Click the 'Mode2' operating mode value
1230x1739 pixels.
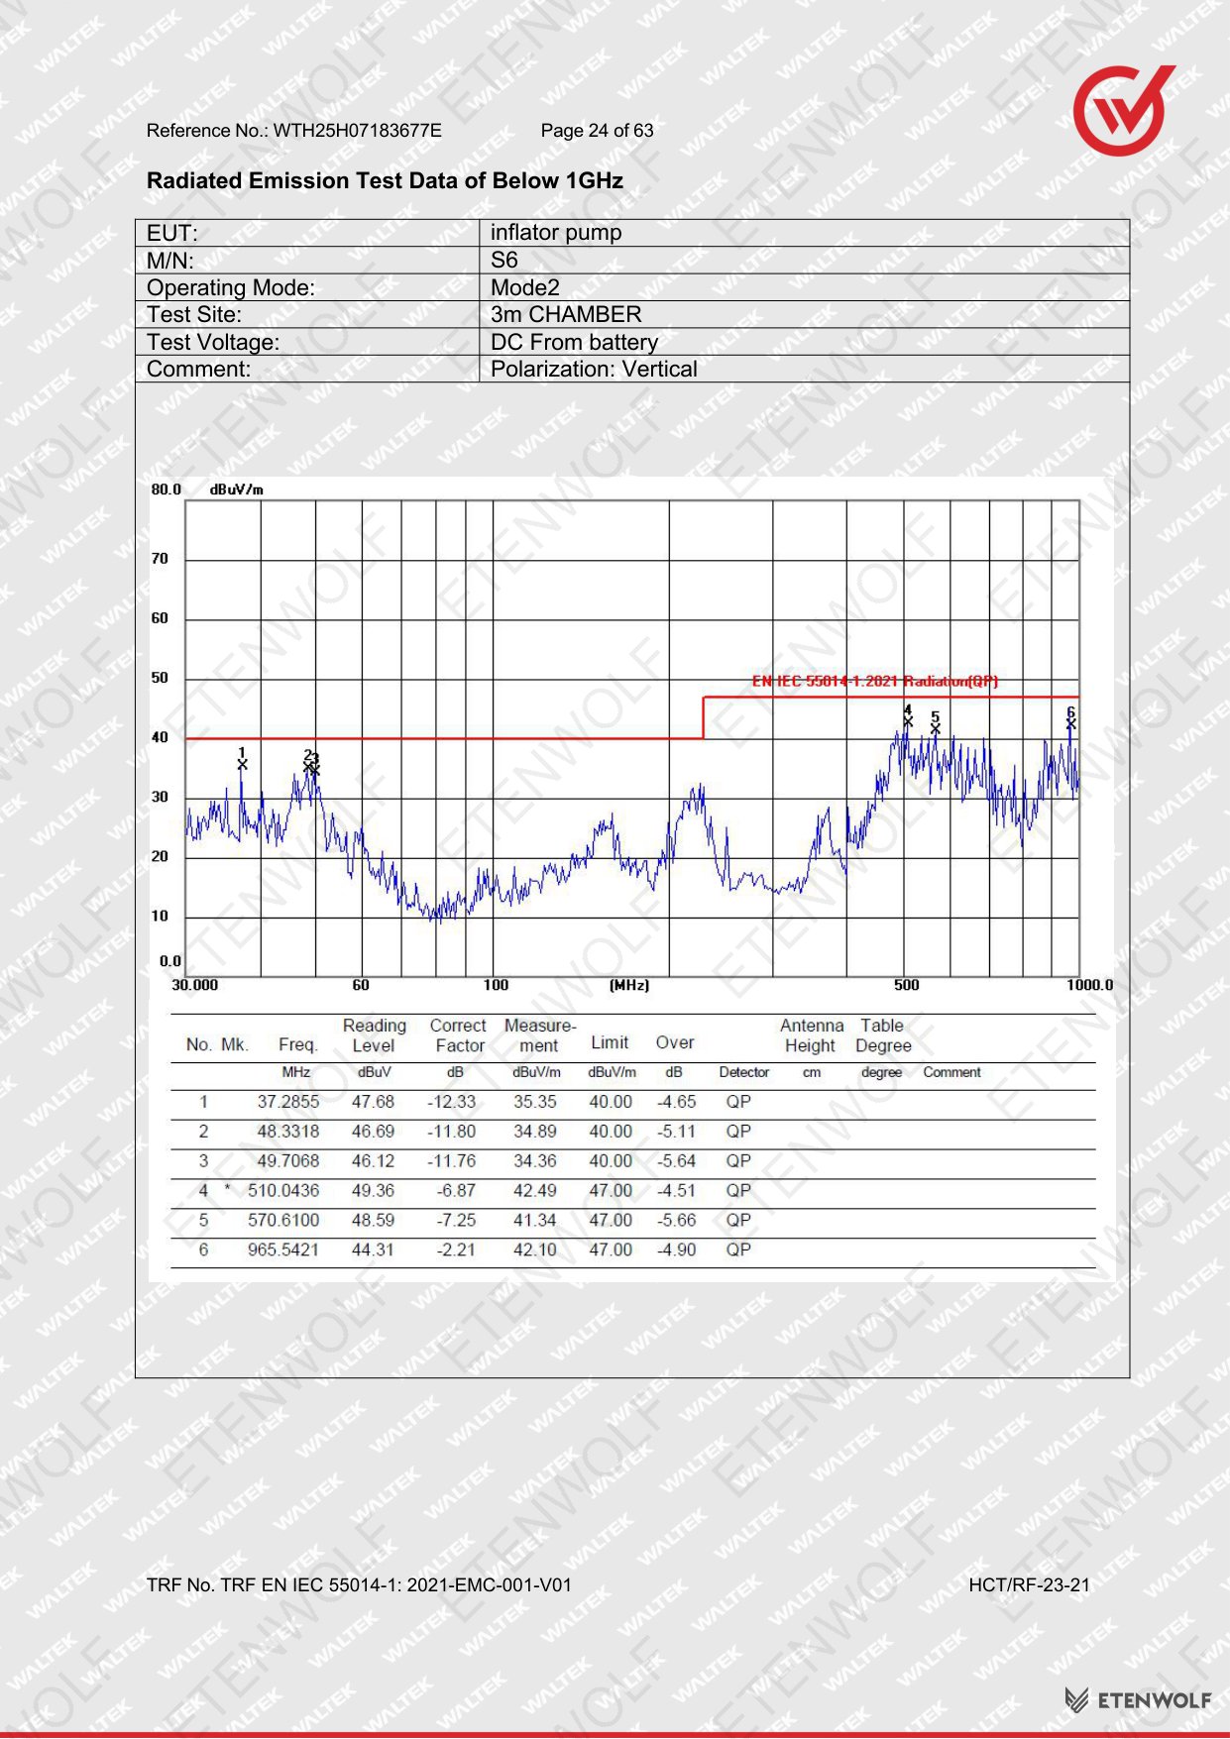point(525,287)
